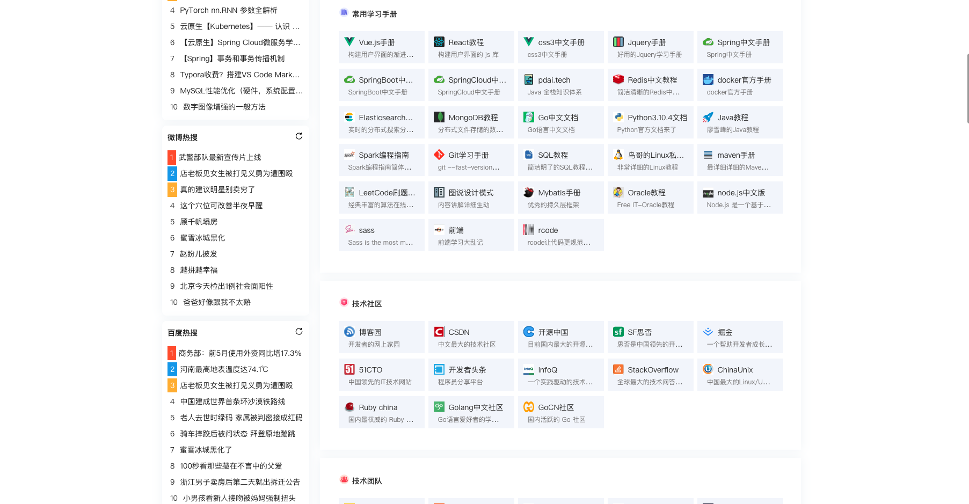
Task: Click the Python3.10.4文档 python icon
Action: click(618, 116)
